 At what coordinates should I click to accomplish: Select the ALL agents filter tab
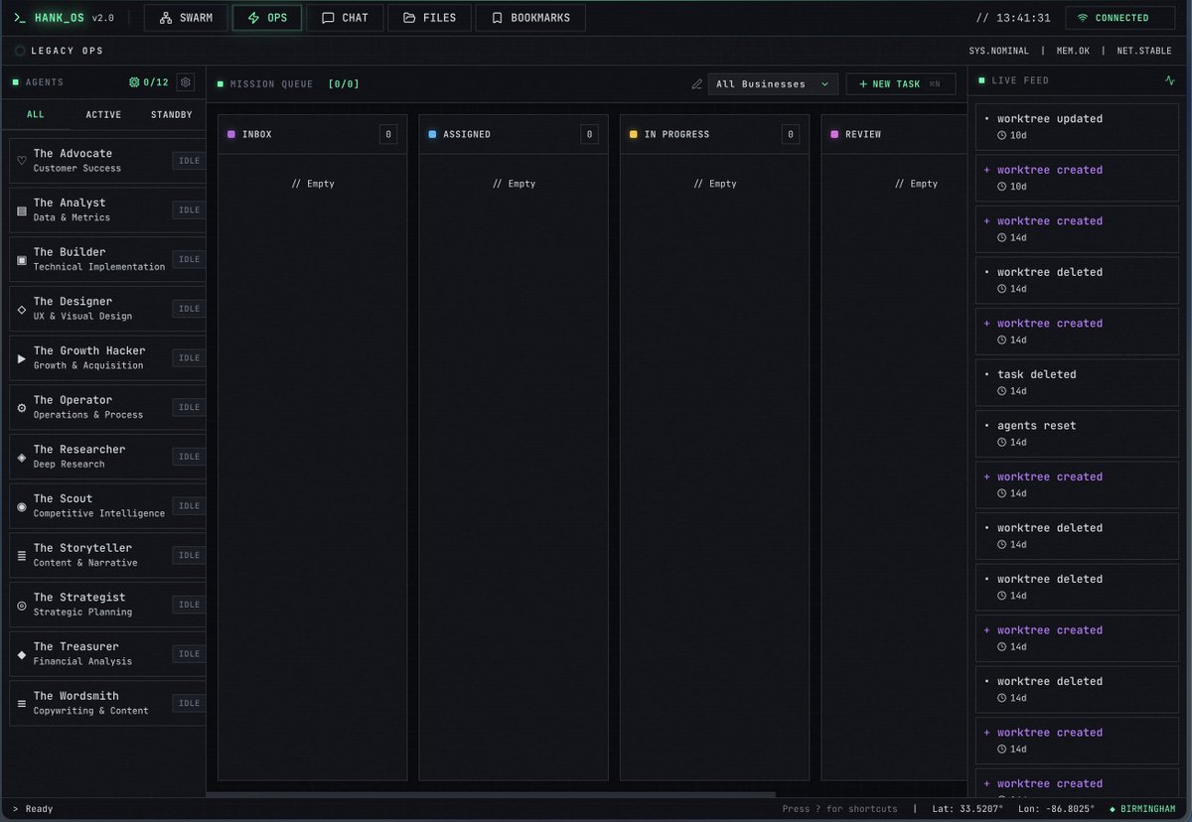tap(36, 114)
